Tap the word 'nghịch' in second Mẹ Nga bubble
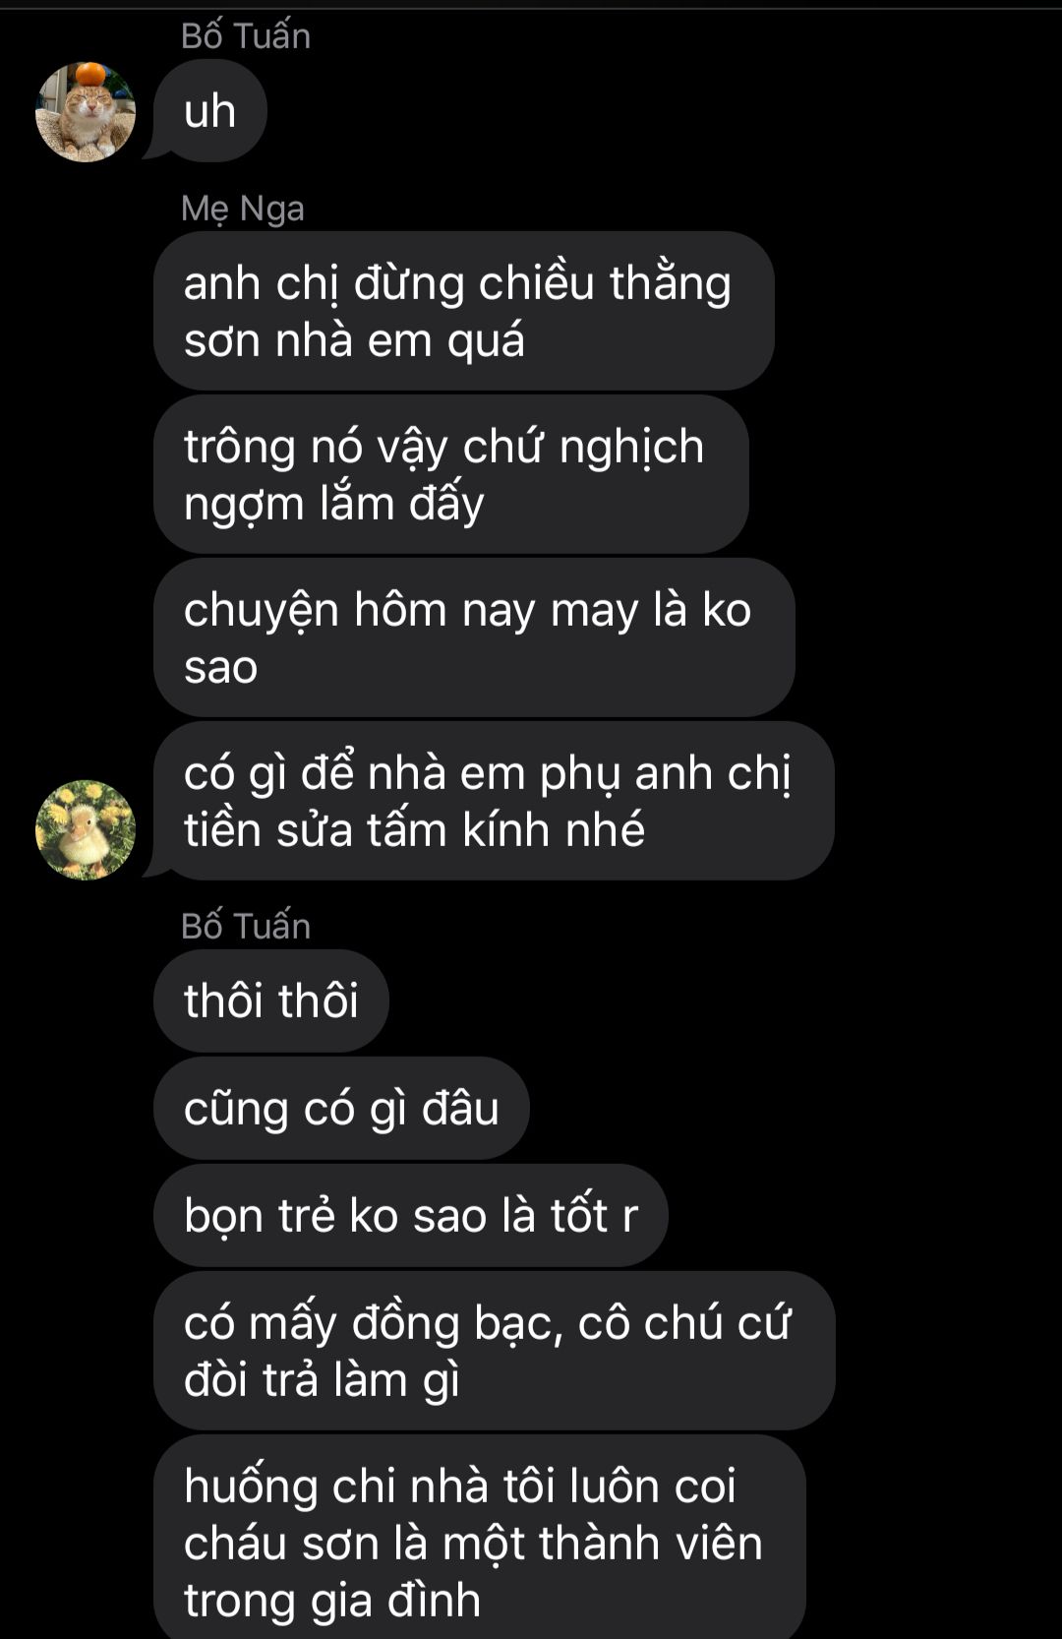The width and height of the screenshot is (1062, 1639). click(x=632, y=449)
